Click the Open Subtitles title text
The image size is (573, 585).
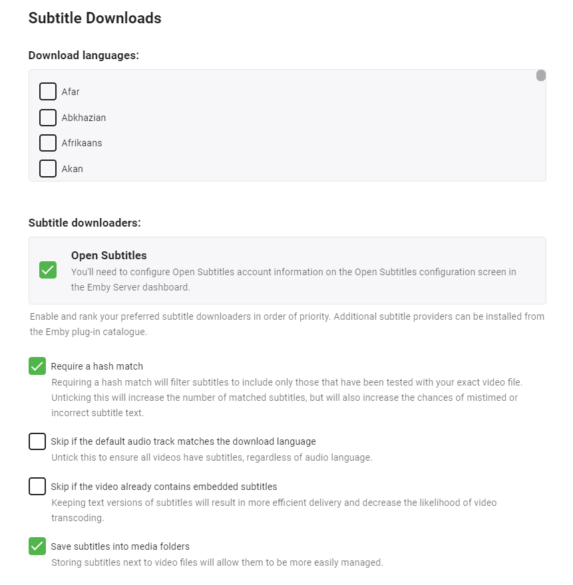(x=109, y=255)
